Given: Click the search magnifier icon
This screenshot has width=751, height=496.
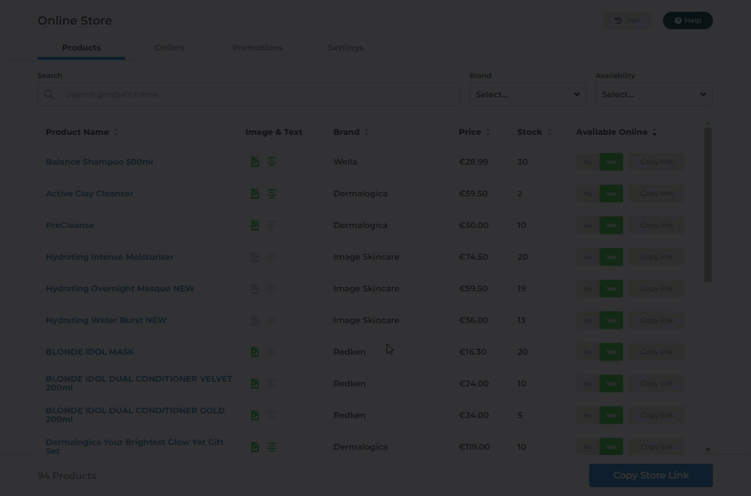Looking at the screenshot, I should (49, 94).
